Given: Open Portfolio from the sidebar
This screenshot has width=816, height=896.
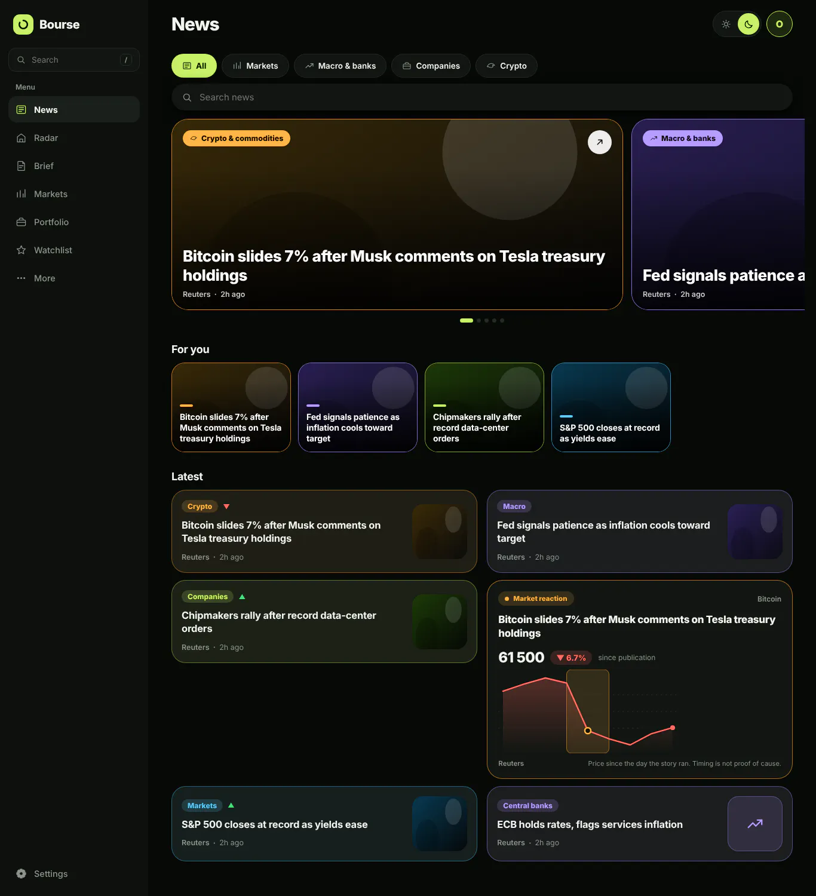Looking at the screenshot, I should 74,222.
